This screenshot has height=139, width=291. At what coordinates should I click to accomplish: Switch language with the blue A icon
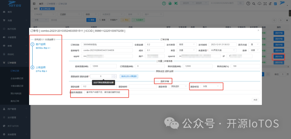pyautogui.click(x=275, y=4)
